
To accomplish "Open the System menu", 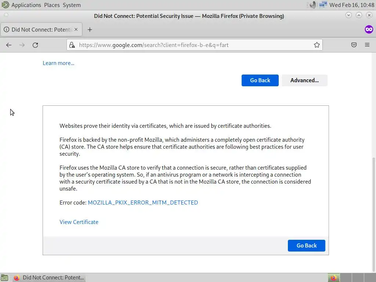I will click(x=72, y=5).
